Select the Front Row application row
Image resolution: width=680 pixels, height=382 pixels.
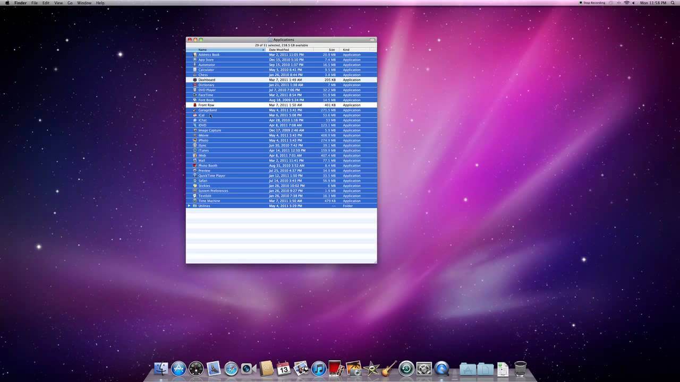[x=228, y=105]
